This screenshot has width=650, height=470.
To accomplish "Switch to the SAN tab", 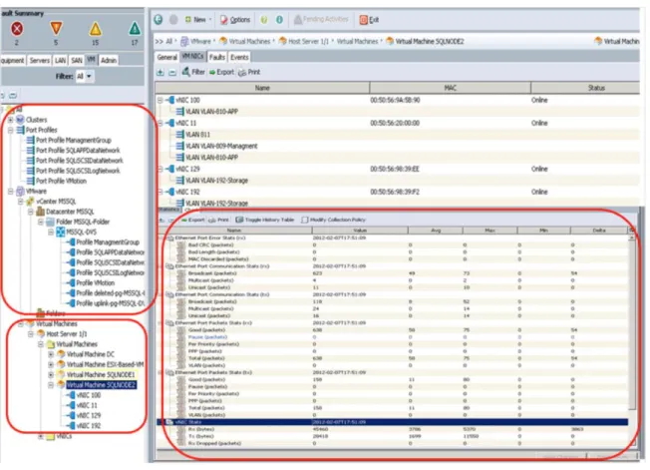I will (x=77, y=60).
